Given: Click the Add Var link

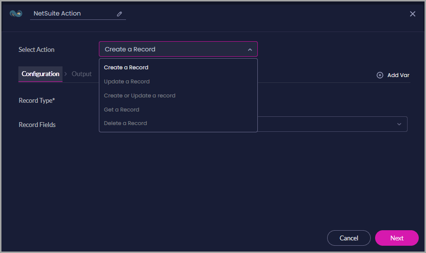Looking at the screenshot, I should [398, 75].
